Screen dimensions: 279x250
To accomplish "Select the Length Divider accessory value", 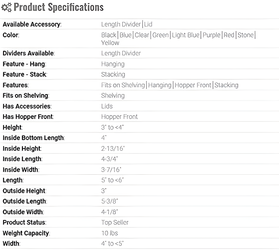I will (121, 24).
